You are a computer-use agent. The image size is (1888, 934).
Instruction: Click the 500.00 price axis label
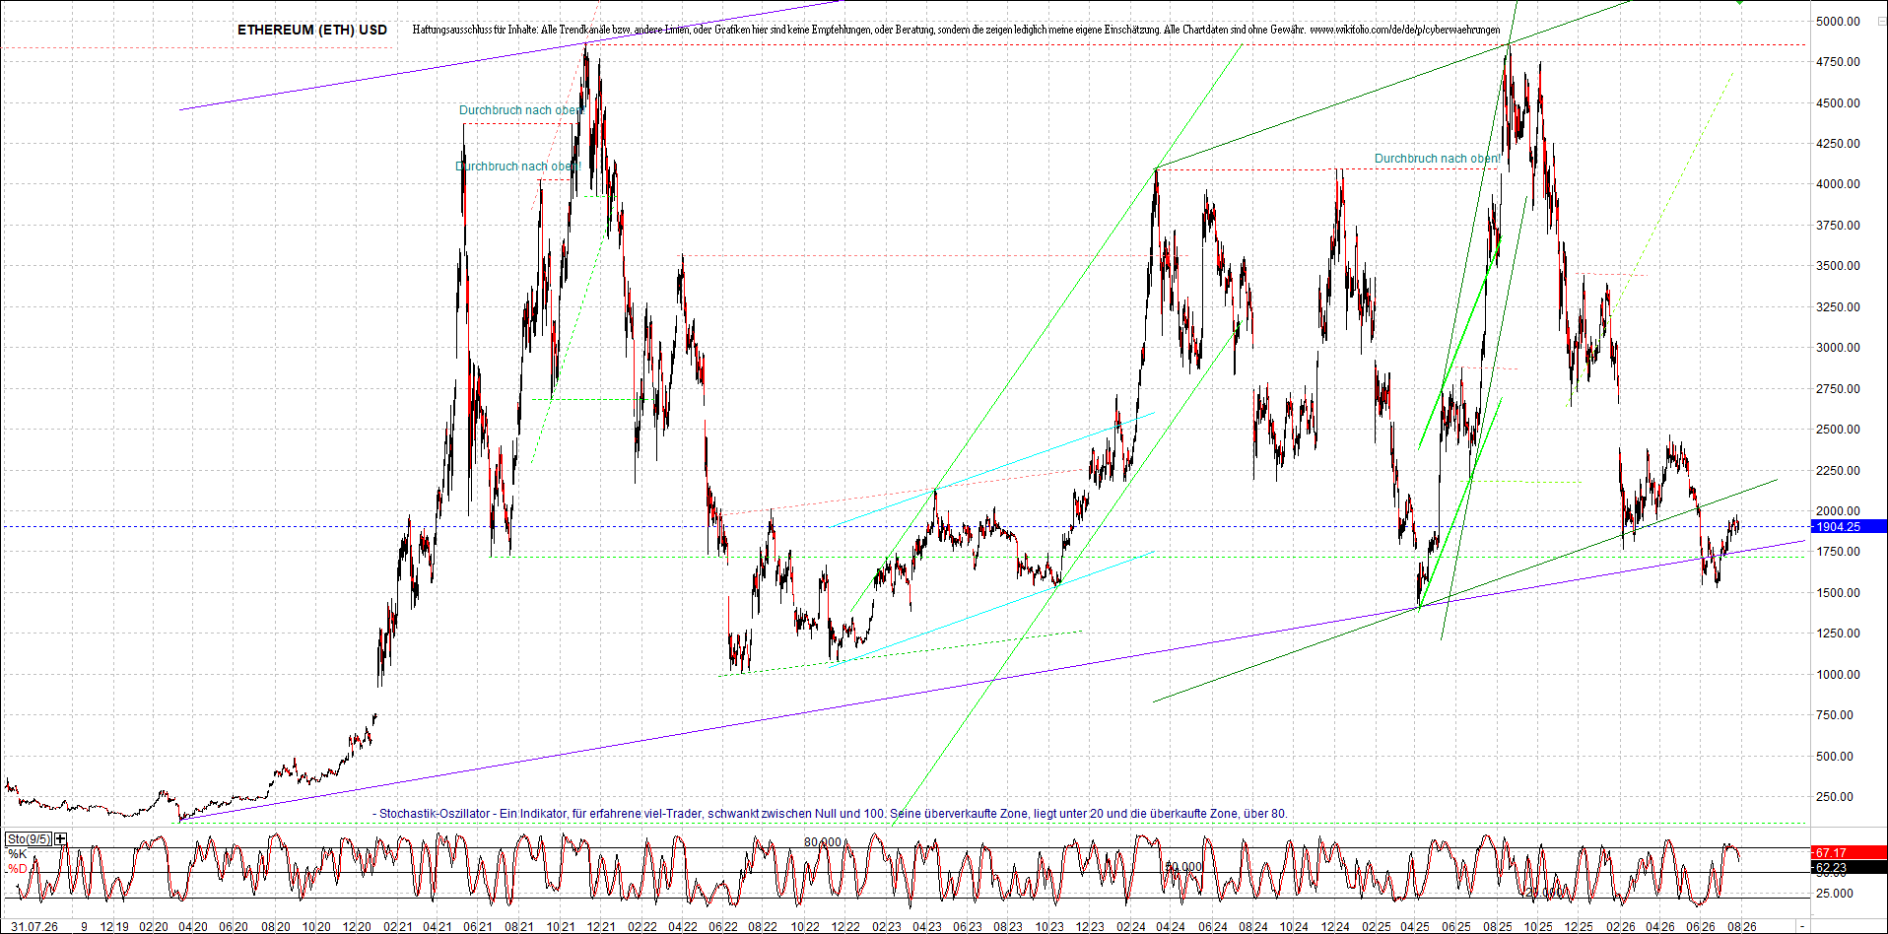[x=1835, y=757]
